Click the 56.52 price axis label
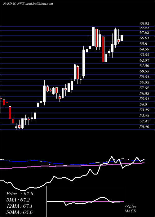The height and width of the screenshot is (217, 155). [144, 93]
